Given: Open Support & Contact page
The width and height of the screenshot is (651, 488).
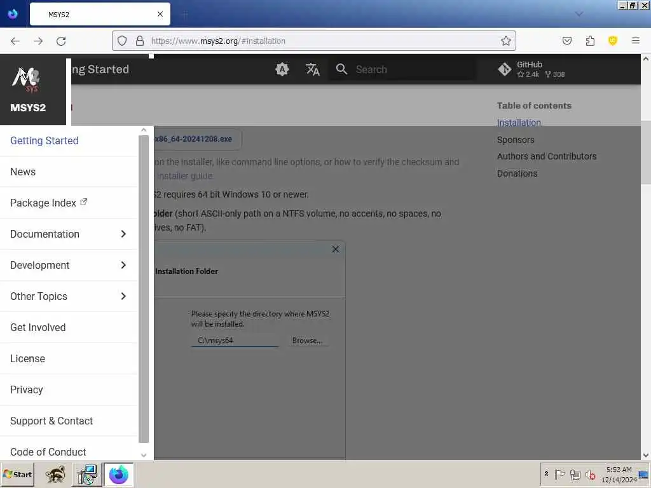Looking at the screenshot, I should [x=51, y=421].
